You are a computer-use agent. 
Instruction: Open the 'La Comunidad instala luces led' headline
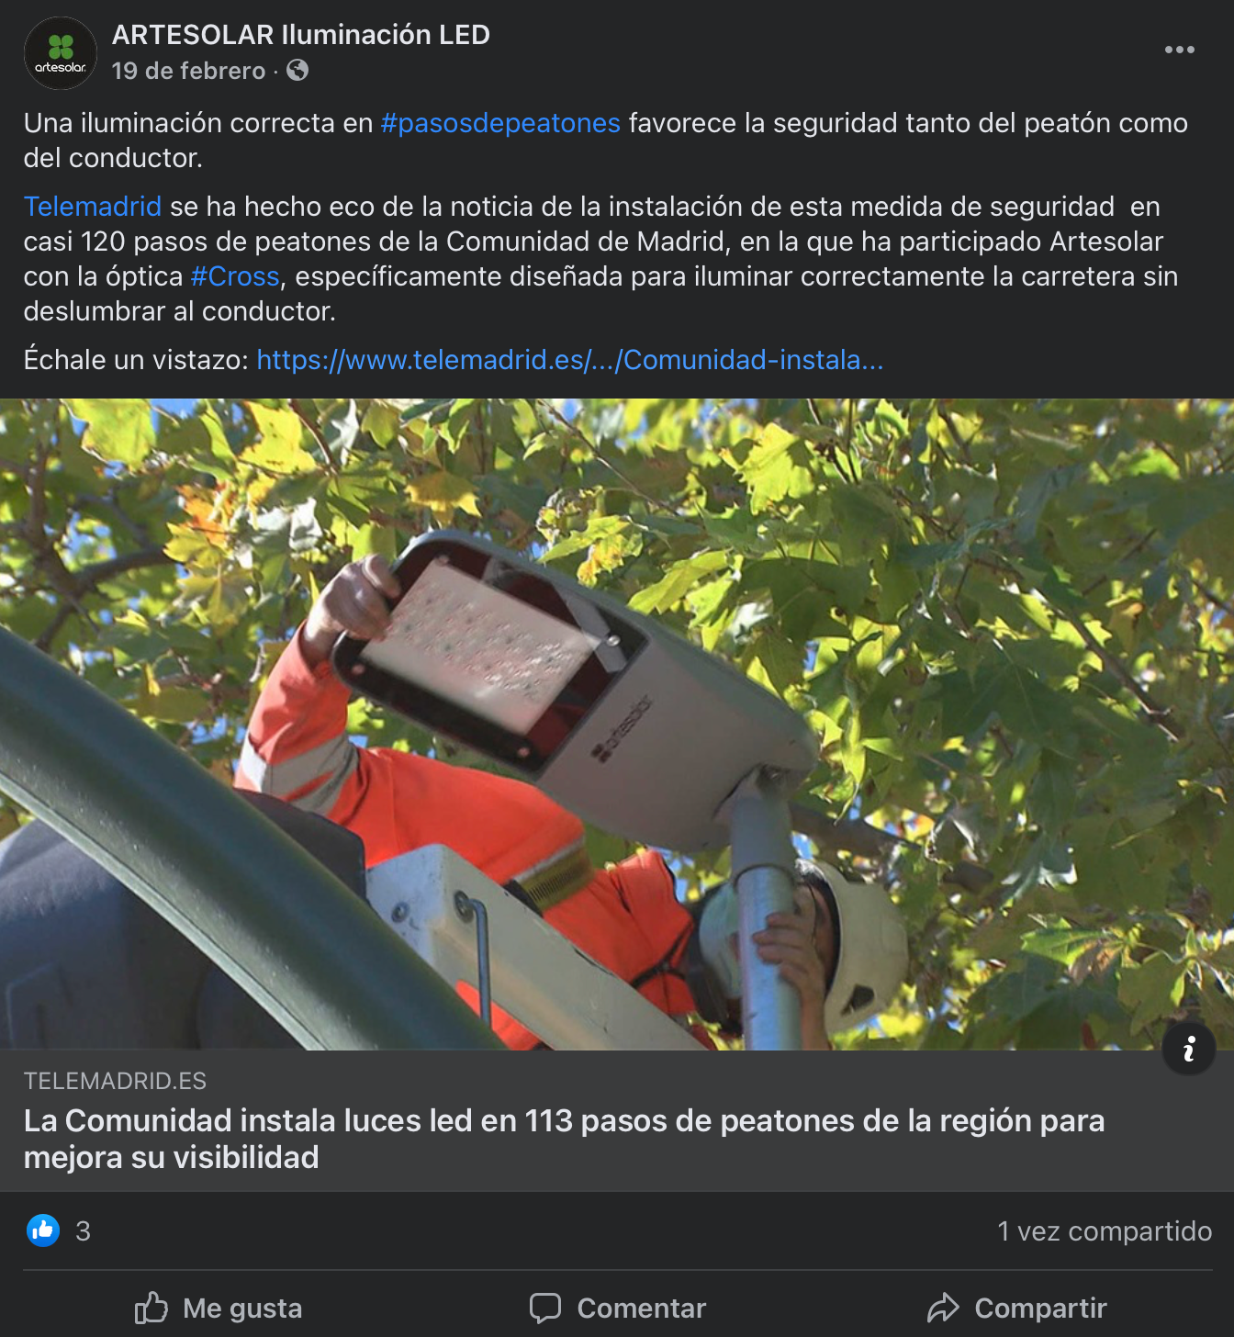pos(564,1139)
